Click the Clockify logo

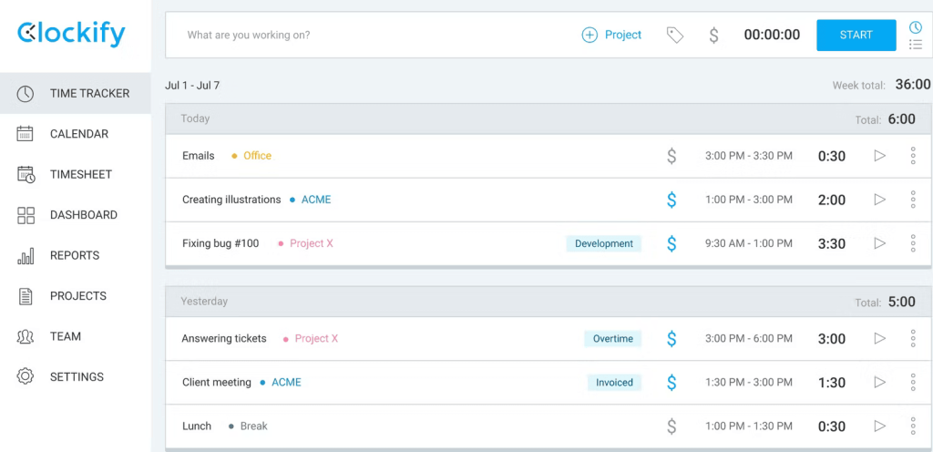pos(71,34)
